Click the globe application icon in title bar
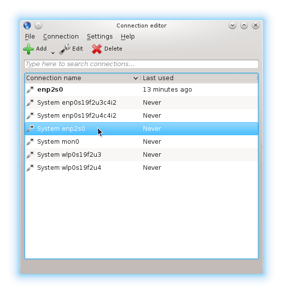283x294 pixels. (27, 26)
